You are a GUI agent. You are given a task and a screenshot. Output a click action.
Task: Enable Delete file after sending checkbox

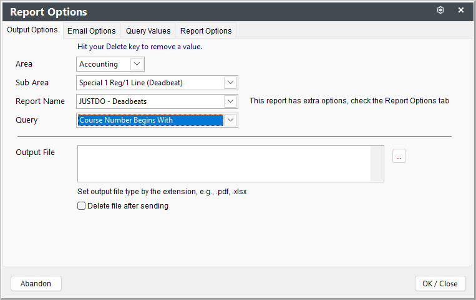[x=81, y=206]
